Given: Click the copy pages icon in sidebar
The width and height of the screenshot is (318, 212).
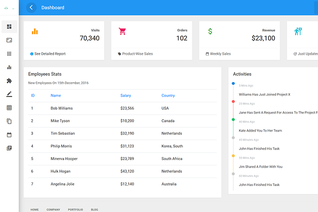Looking at the screenshot, I should pos(9,121).
